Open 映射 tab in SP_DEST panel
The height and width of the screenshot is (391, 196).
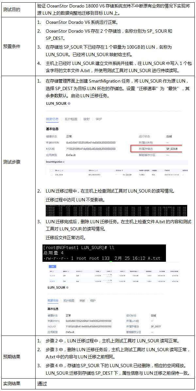[x=82, y=301]
